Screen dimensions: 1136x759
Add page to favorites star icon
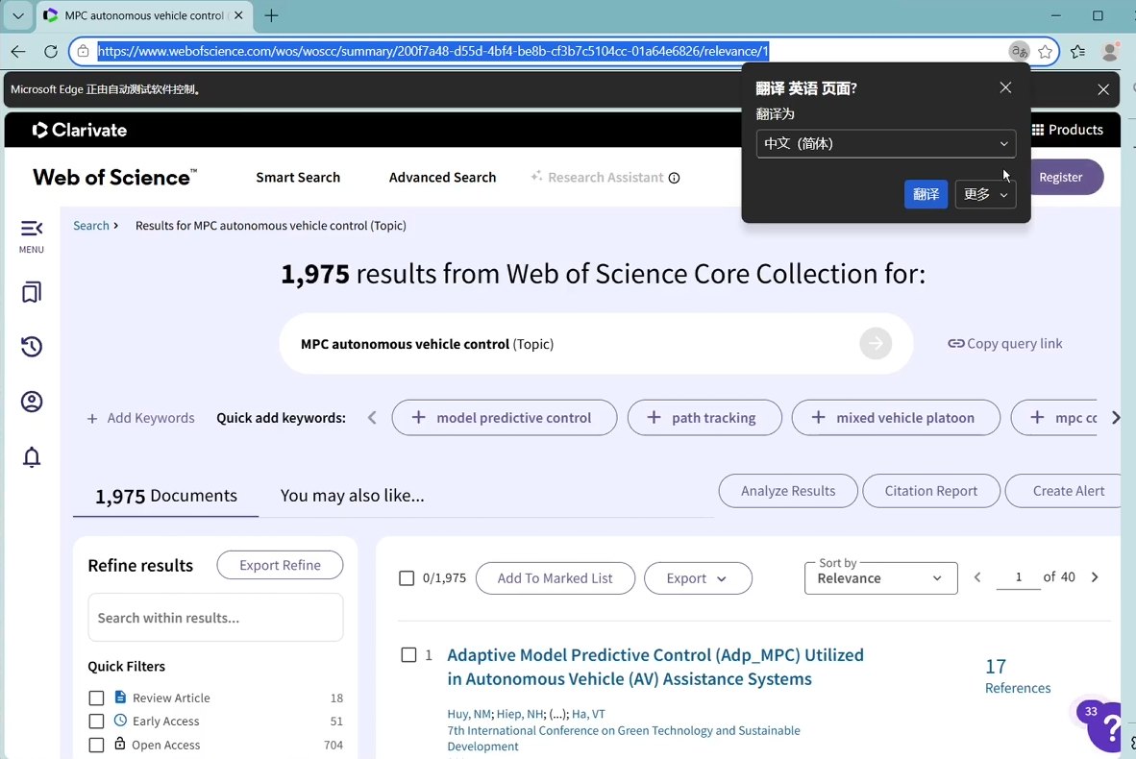1045,52
